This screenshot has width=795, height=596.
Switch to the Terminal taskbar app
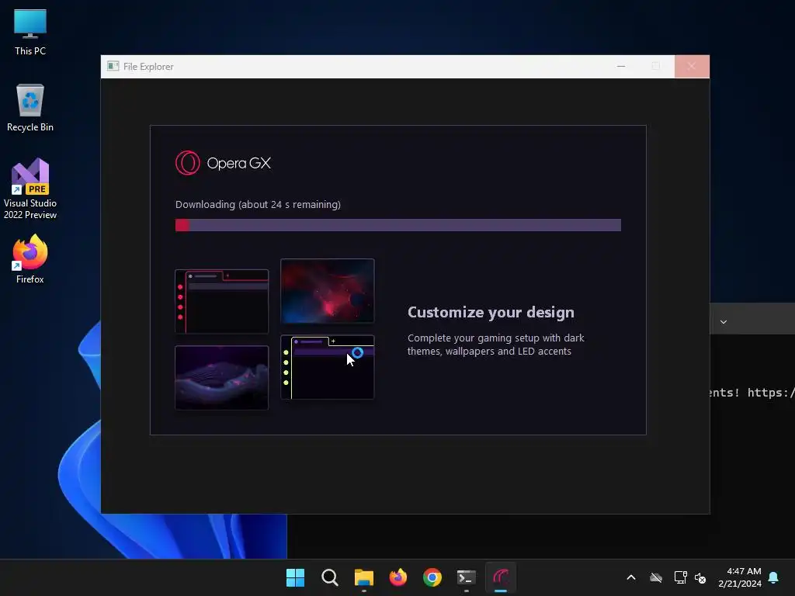(x=467, y=577)
